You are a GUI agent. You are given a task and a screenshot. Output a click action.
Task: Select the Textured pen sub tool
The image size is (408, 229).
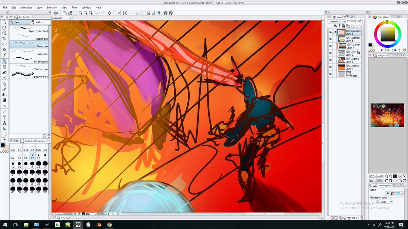[x=29, y=67]
